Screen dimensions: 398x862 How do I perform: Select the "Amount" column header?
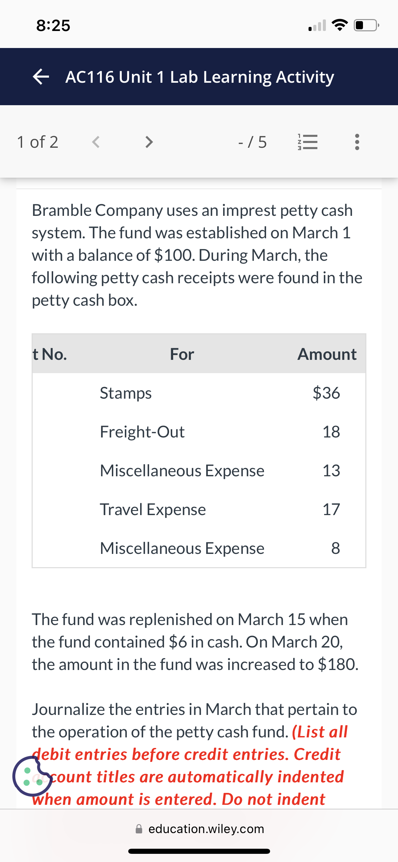pyautogui.click(x=327, y=354)
